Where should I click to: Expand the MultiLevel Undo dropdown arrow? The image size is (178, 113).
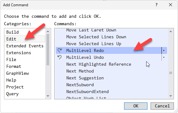point(164,57)
